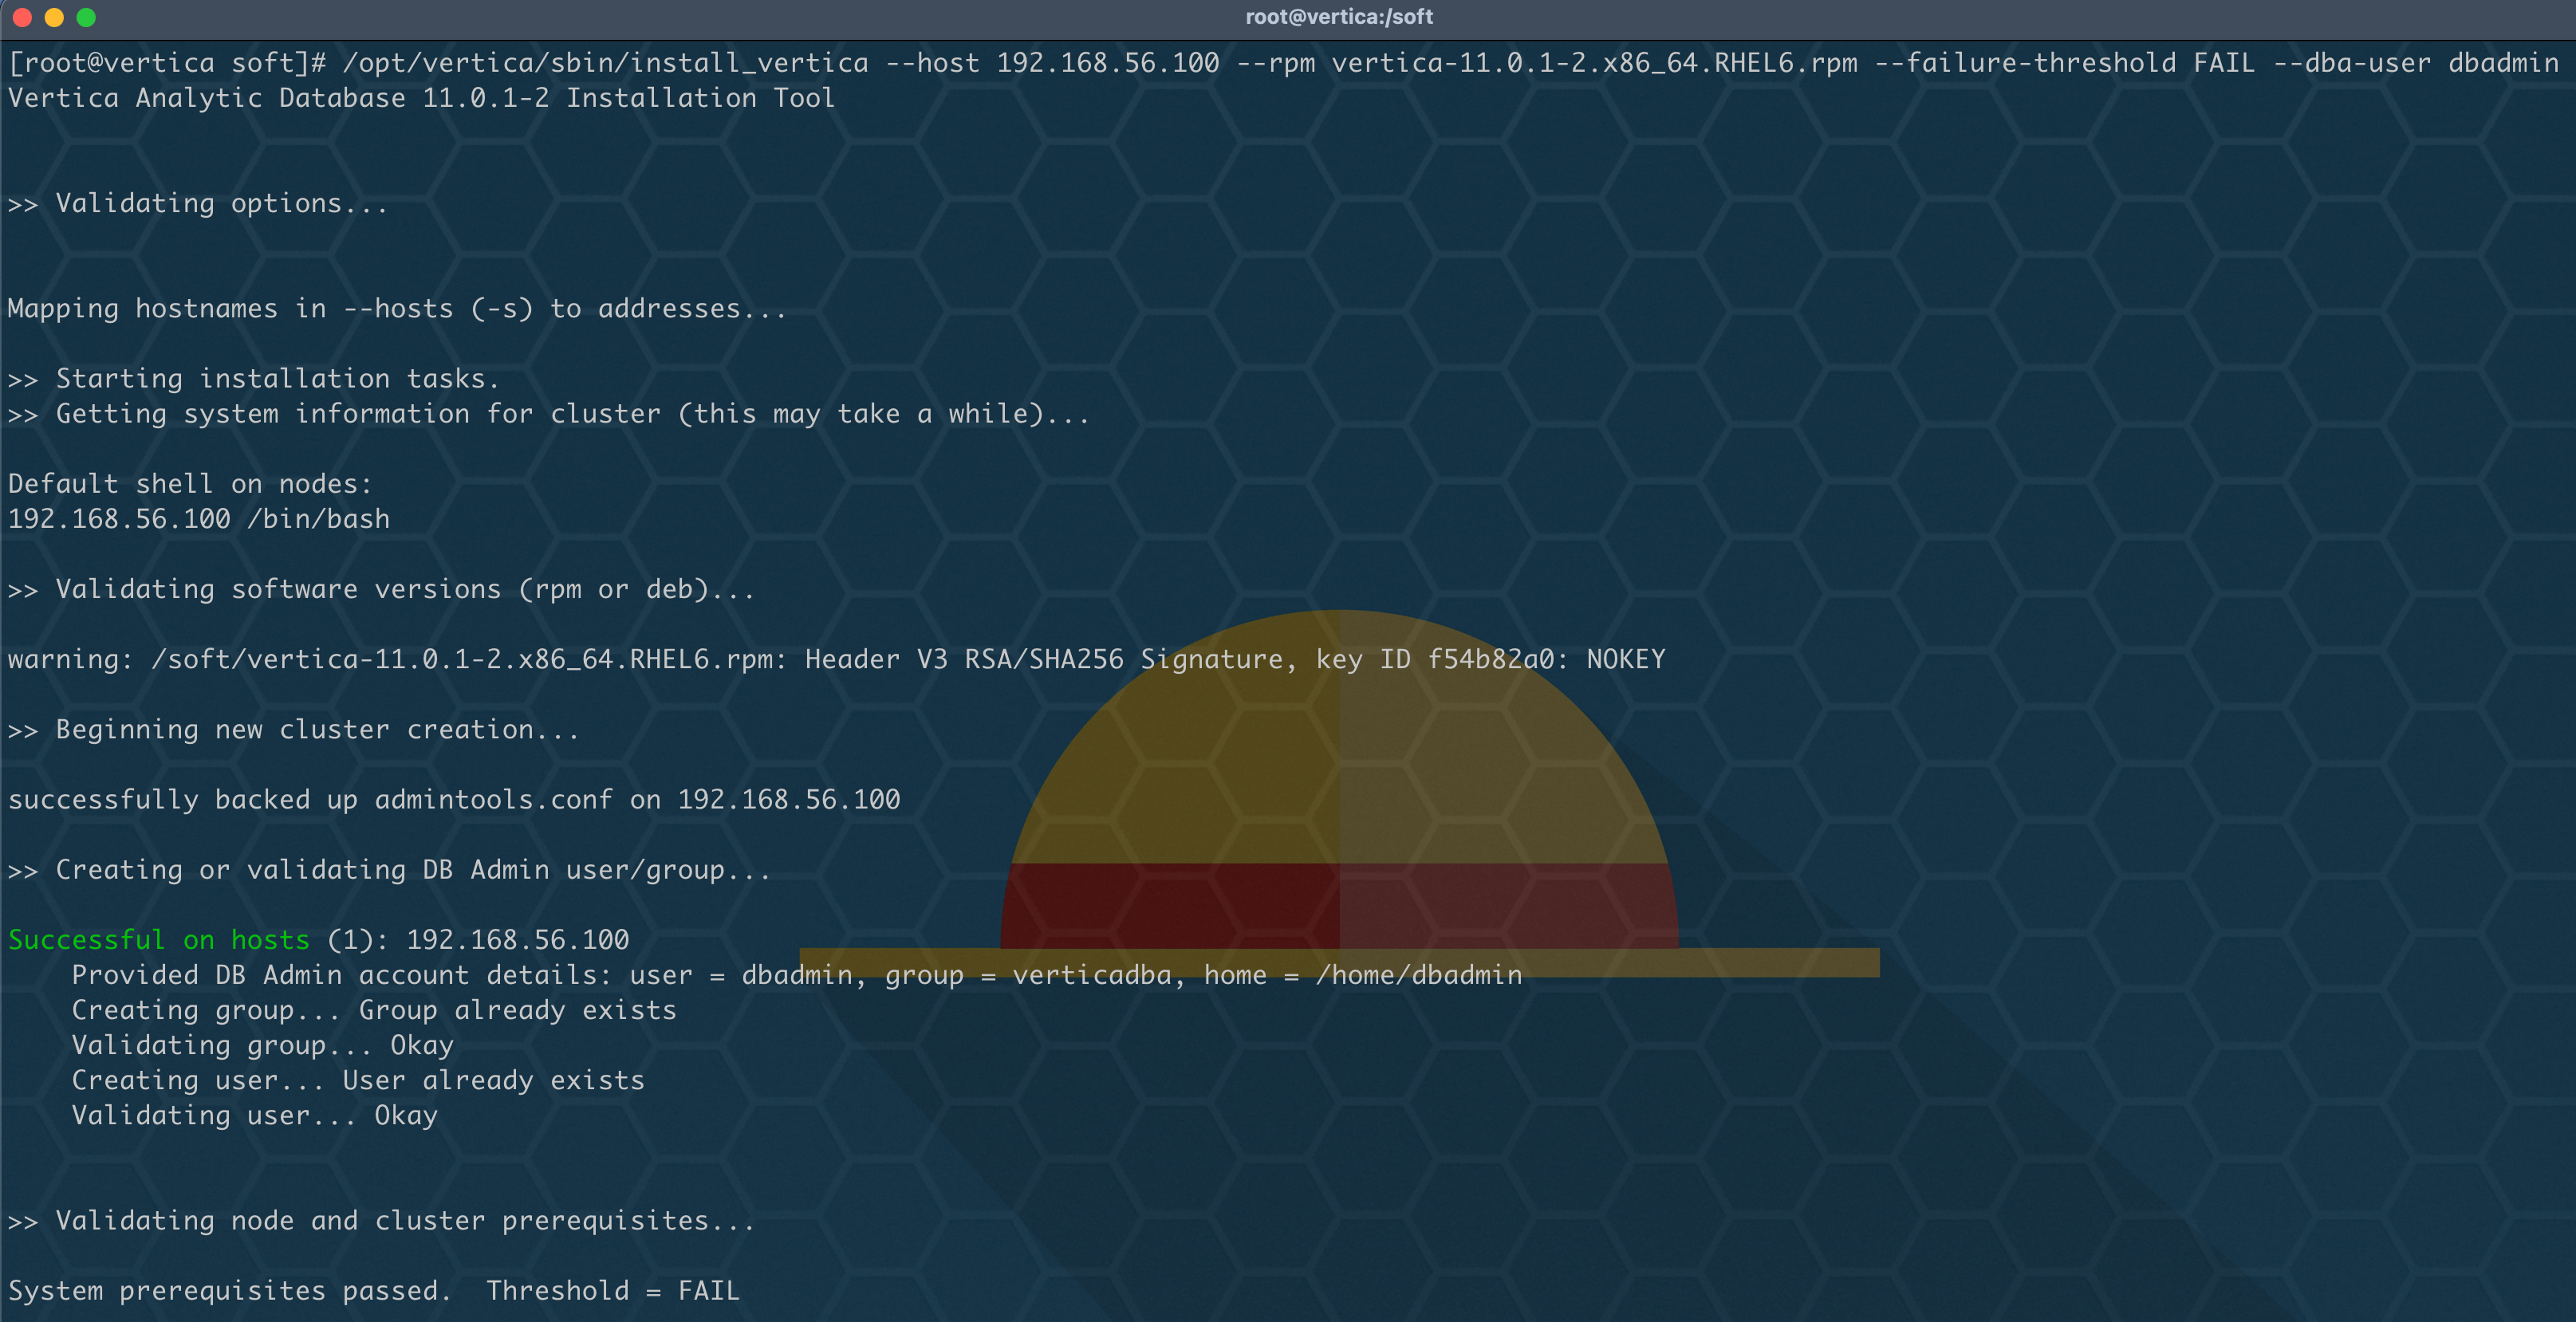This screenshot has width=2576, height=1322.
Task: Click 'System prerequisites passed' line
Action: [228, 1290]
